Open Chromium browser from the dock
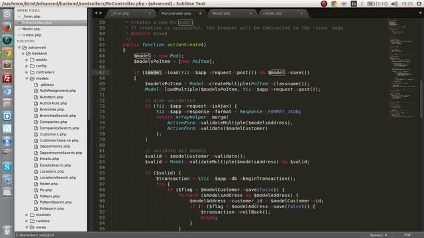 click(7, 91)
